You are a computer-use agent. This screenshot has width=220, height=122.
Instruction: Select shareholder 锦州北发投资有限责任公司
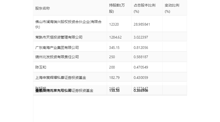[57, 57]
